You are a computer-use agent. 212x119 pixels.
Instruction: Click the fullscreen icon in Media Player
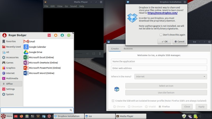(93, 54)
